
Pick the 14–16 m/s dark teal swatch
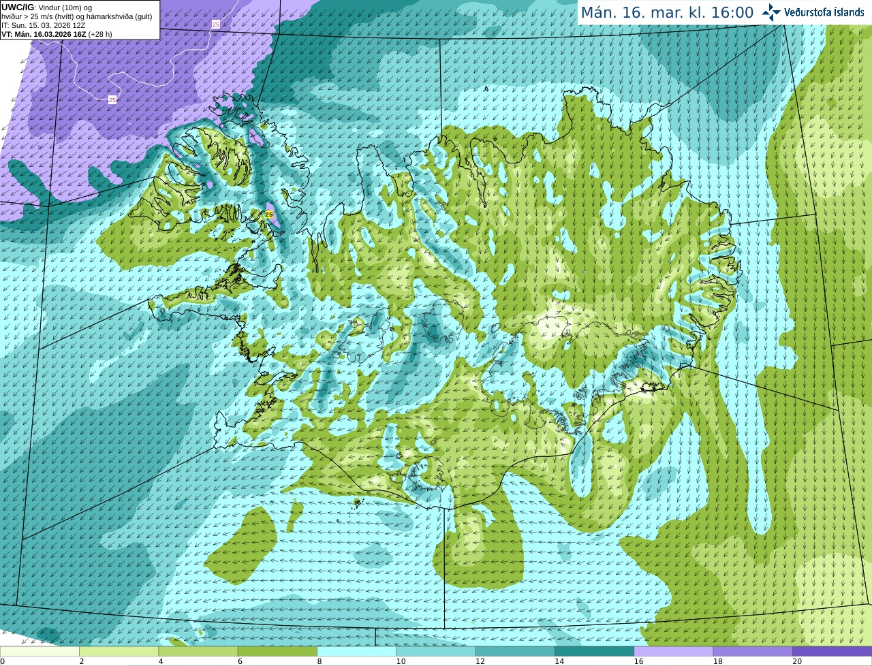(x=594, y=652)
